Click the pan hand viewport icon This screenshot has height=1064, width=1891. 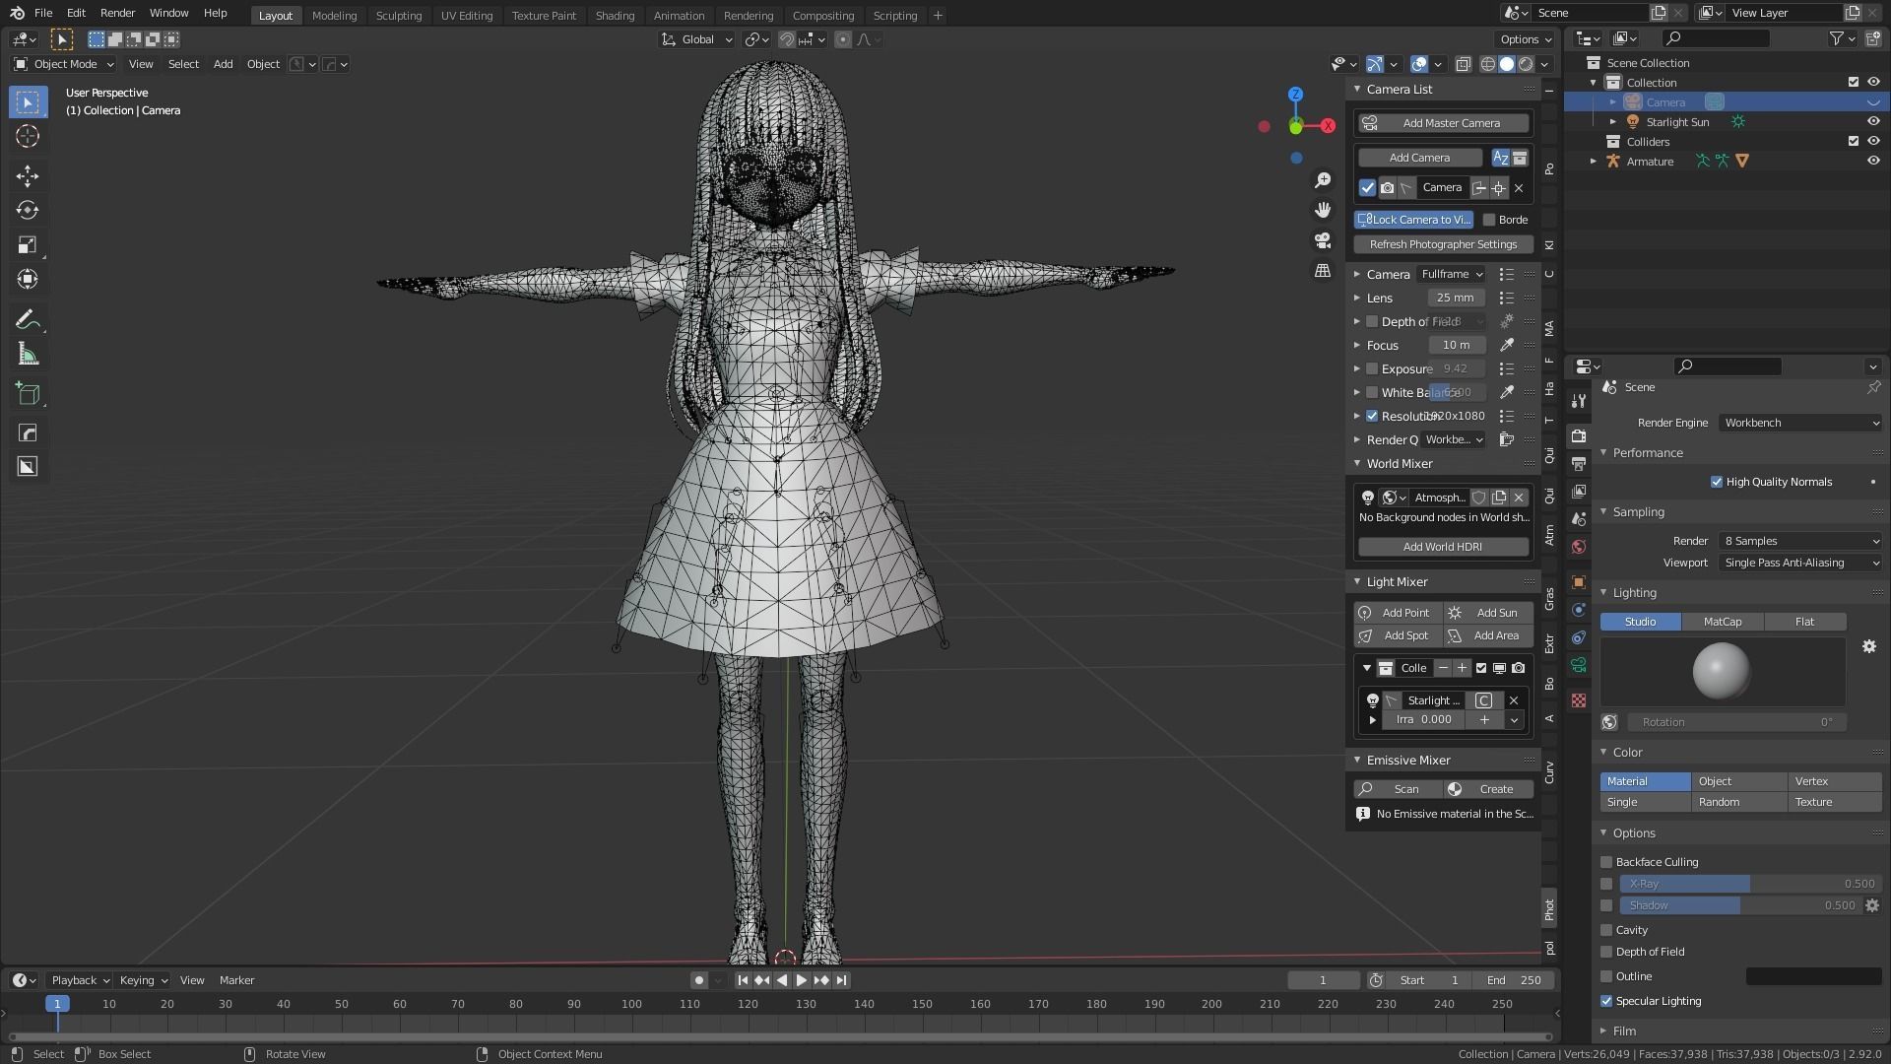tap(1323, 210)
